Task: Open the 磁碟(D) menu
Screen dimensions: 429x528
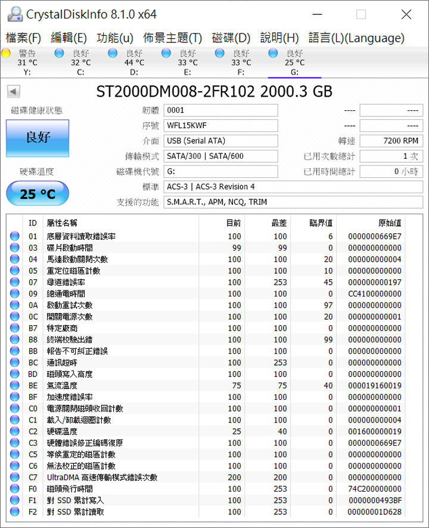Action: pyautogui.click(x=231, y=38)
